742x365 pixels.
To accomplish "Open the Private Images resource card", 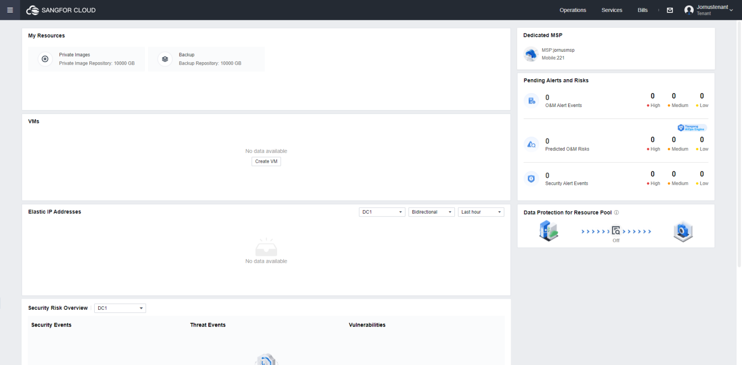I will coord(86,59).
